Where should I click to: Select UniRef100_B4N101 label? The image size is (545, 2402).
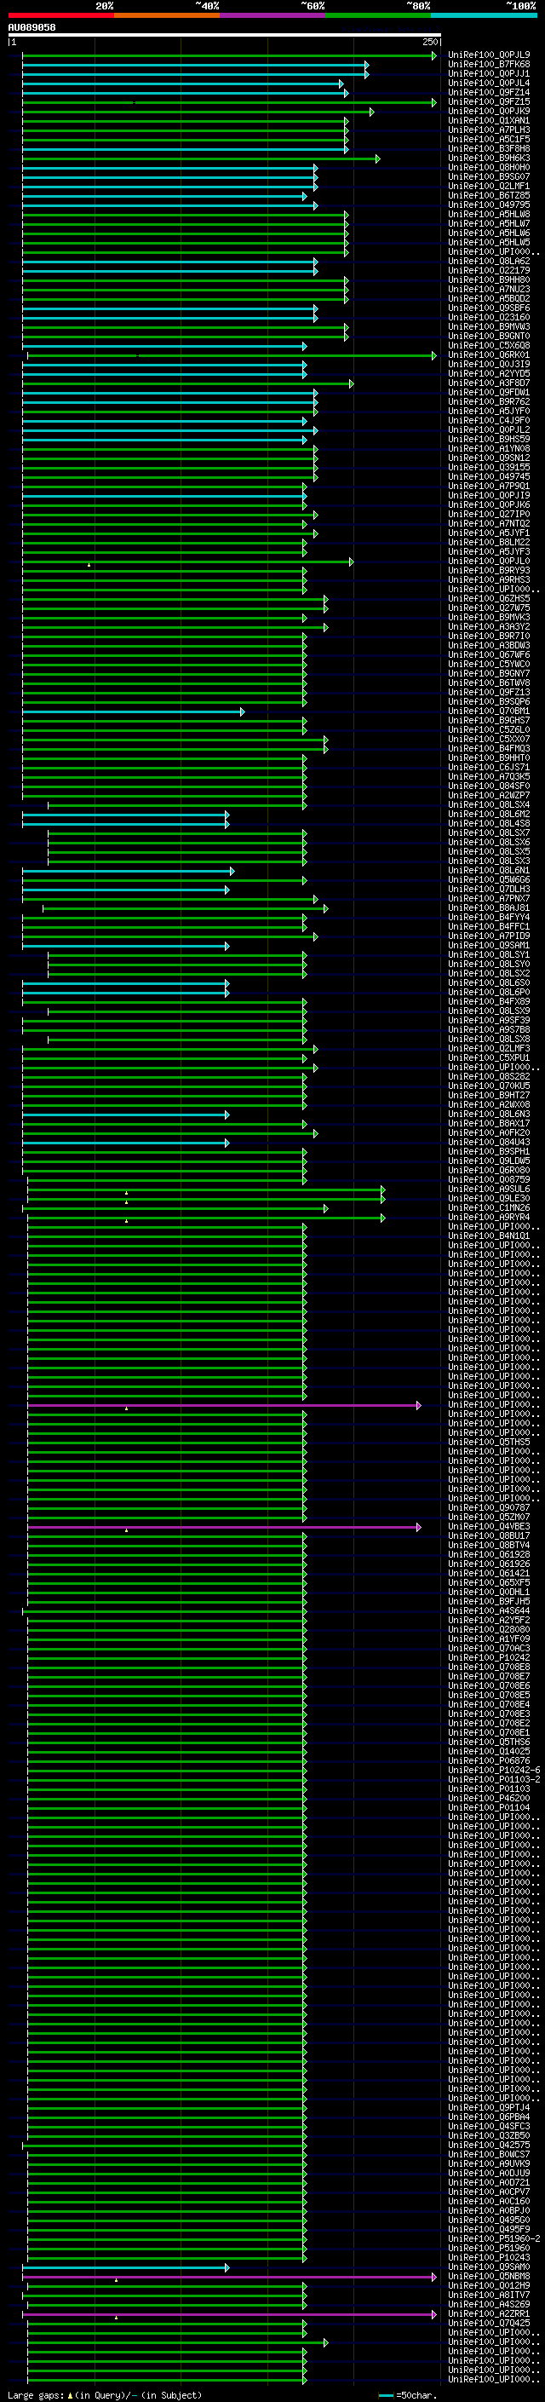tap(489, 1236)
